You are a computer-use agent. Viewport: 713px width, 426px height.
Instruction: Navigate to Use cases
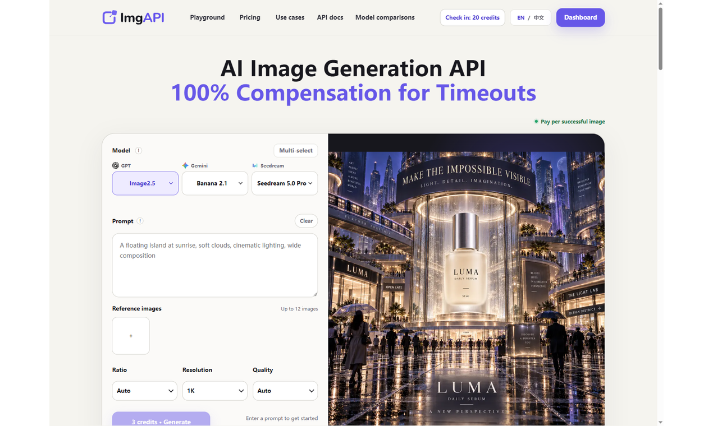click(290, 17)
